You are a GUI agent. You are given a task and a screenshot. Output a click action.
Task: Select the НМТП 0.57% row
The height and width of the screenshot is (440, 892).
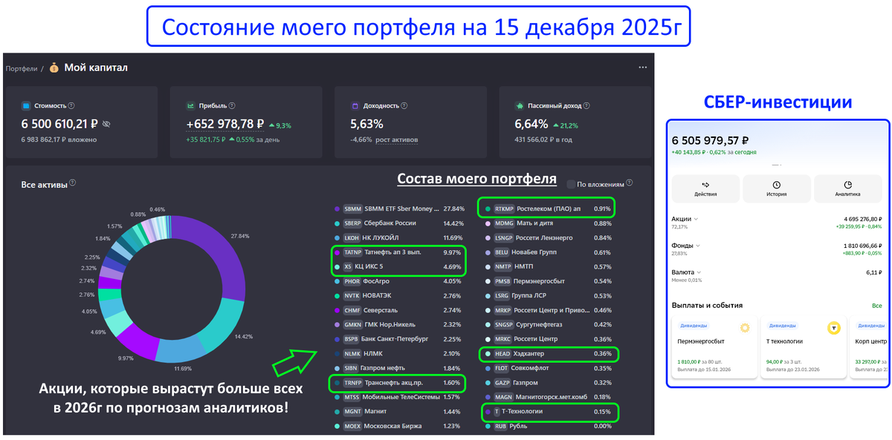point(549,267)
